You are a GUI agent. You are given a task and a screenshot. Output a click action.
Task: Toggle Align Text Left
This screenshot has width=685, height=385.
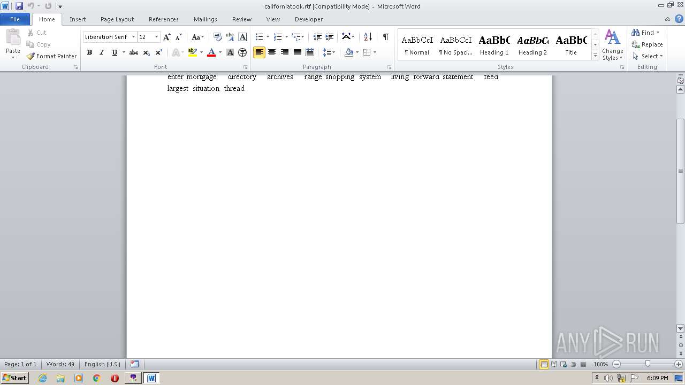(259, 52)
